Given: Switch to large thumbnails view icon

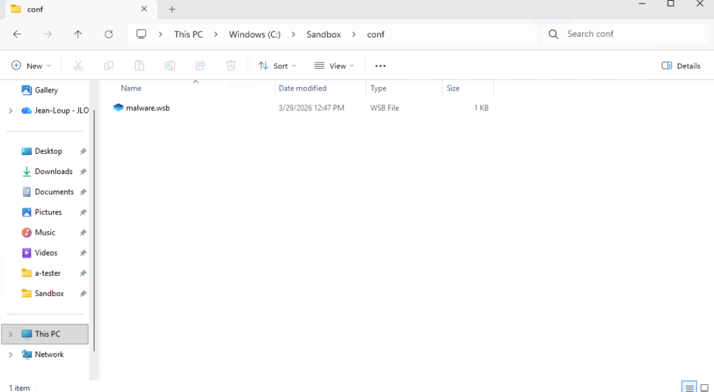Looking at the screenshot, I should (x=704, y=387).
